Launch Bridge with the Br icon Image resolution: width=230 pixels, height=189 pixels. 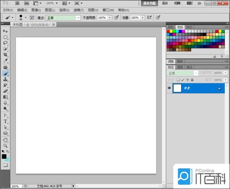click(x=18, y=3)
